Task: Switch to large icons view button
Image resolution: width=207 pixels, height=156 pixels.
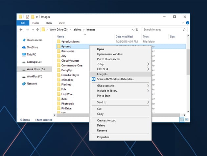Action: 186,120
